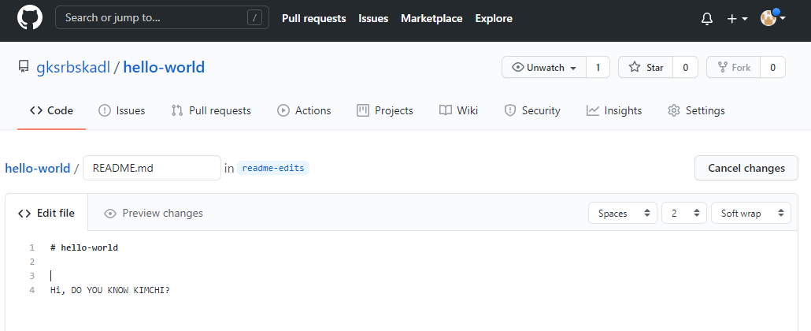
Task: Go to Explore
Action: point(494,18)
